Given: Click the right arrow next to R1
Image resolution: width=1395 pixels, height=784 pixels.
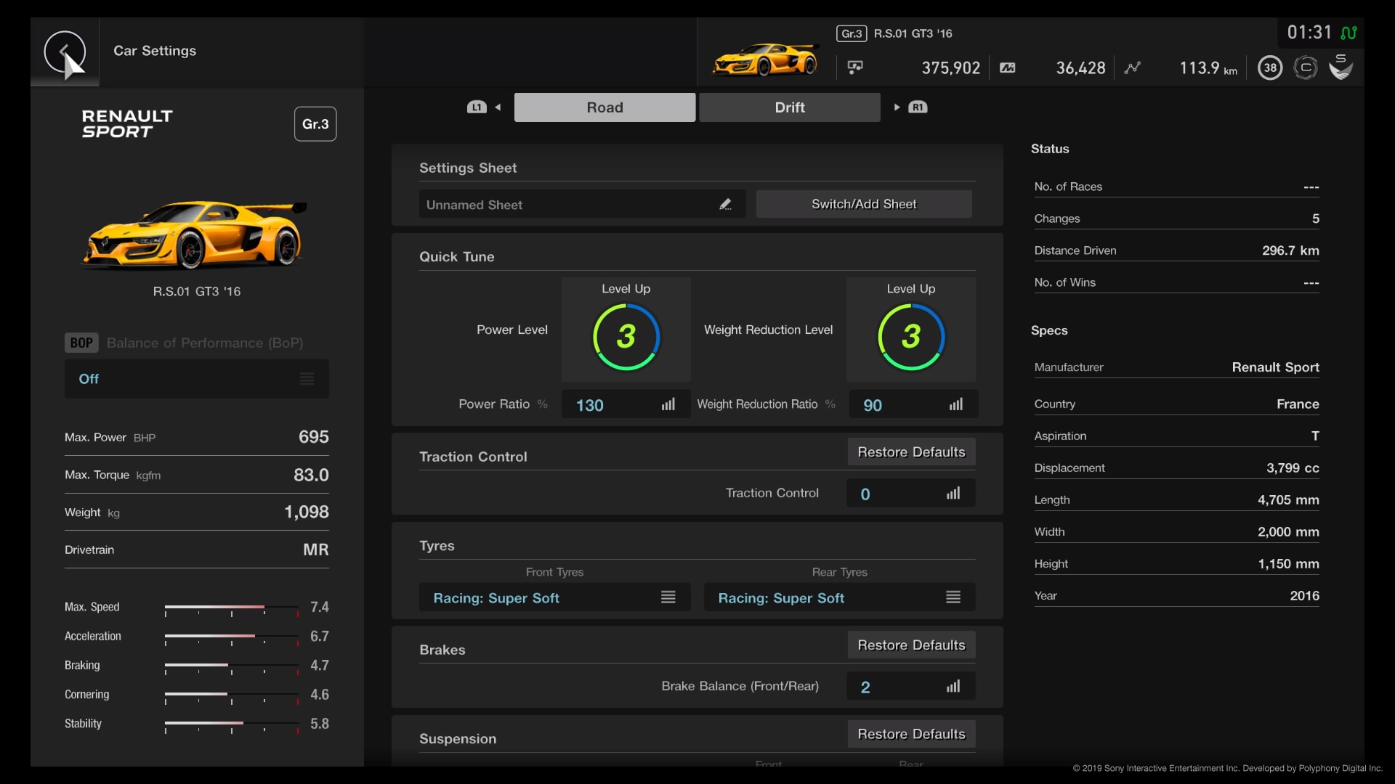Looking at the screenshot, I should [x=897, y=107].
